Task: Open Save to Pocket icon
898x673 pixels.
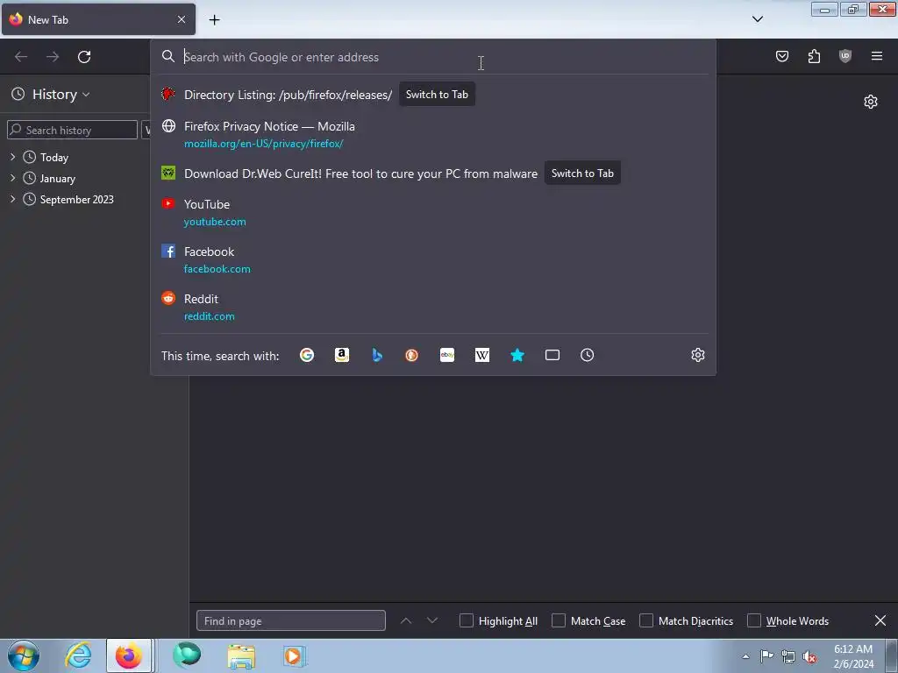Action: pos(781,56)
